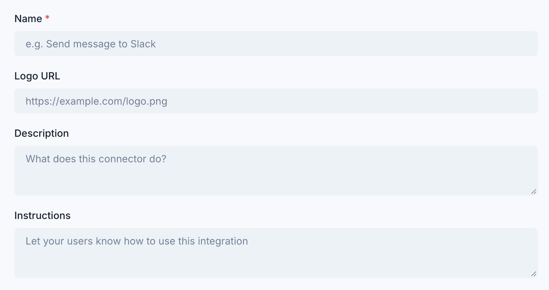Image resolution: width=549 pixels, height=290 pixels.
Task: Click the Instructions box resize handle
Action: coord(534,274)
